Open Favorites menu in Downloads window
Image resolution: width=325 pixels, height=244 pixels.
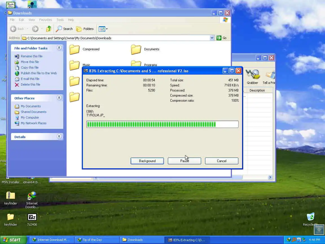pyautogui.click(x=46, y=20)
